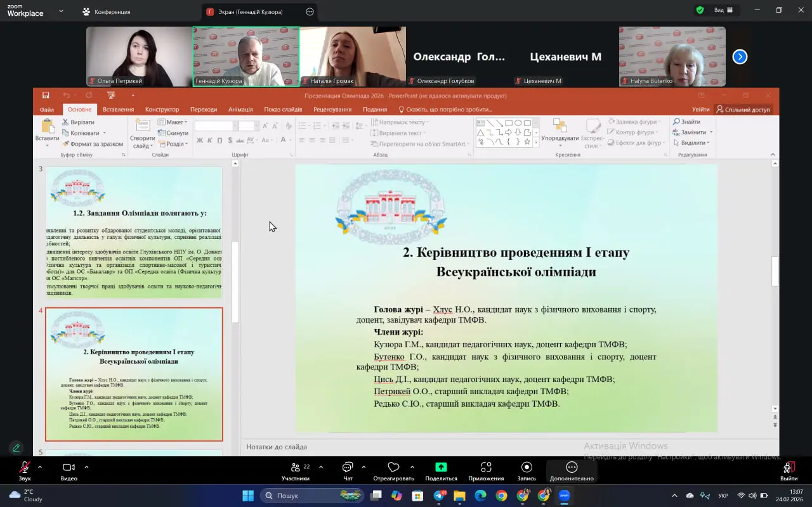Switch to the Конференция tab
The height and width of the screenshot is (507, 812).
(106, 11)
